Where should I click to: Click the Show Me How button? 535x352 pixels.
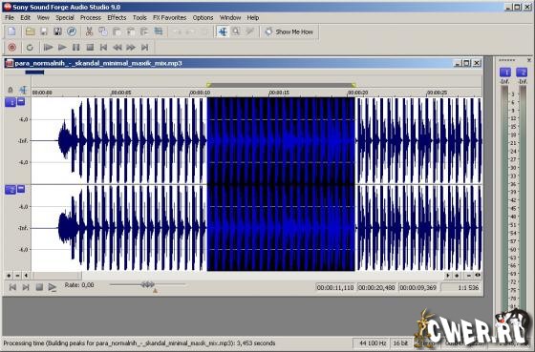pos(289,31)
